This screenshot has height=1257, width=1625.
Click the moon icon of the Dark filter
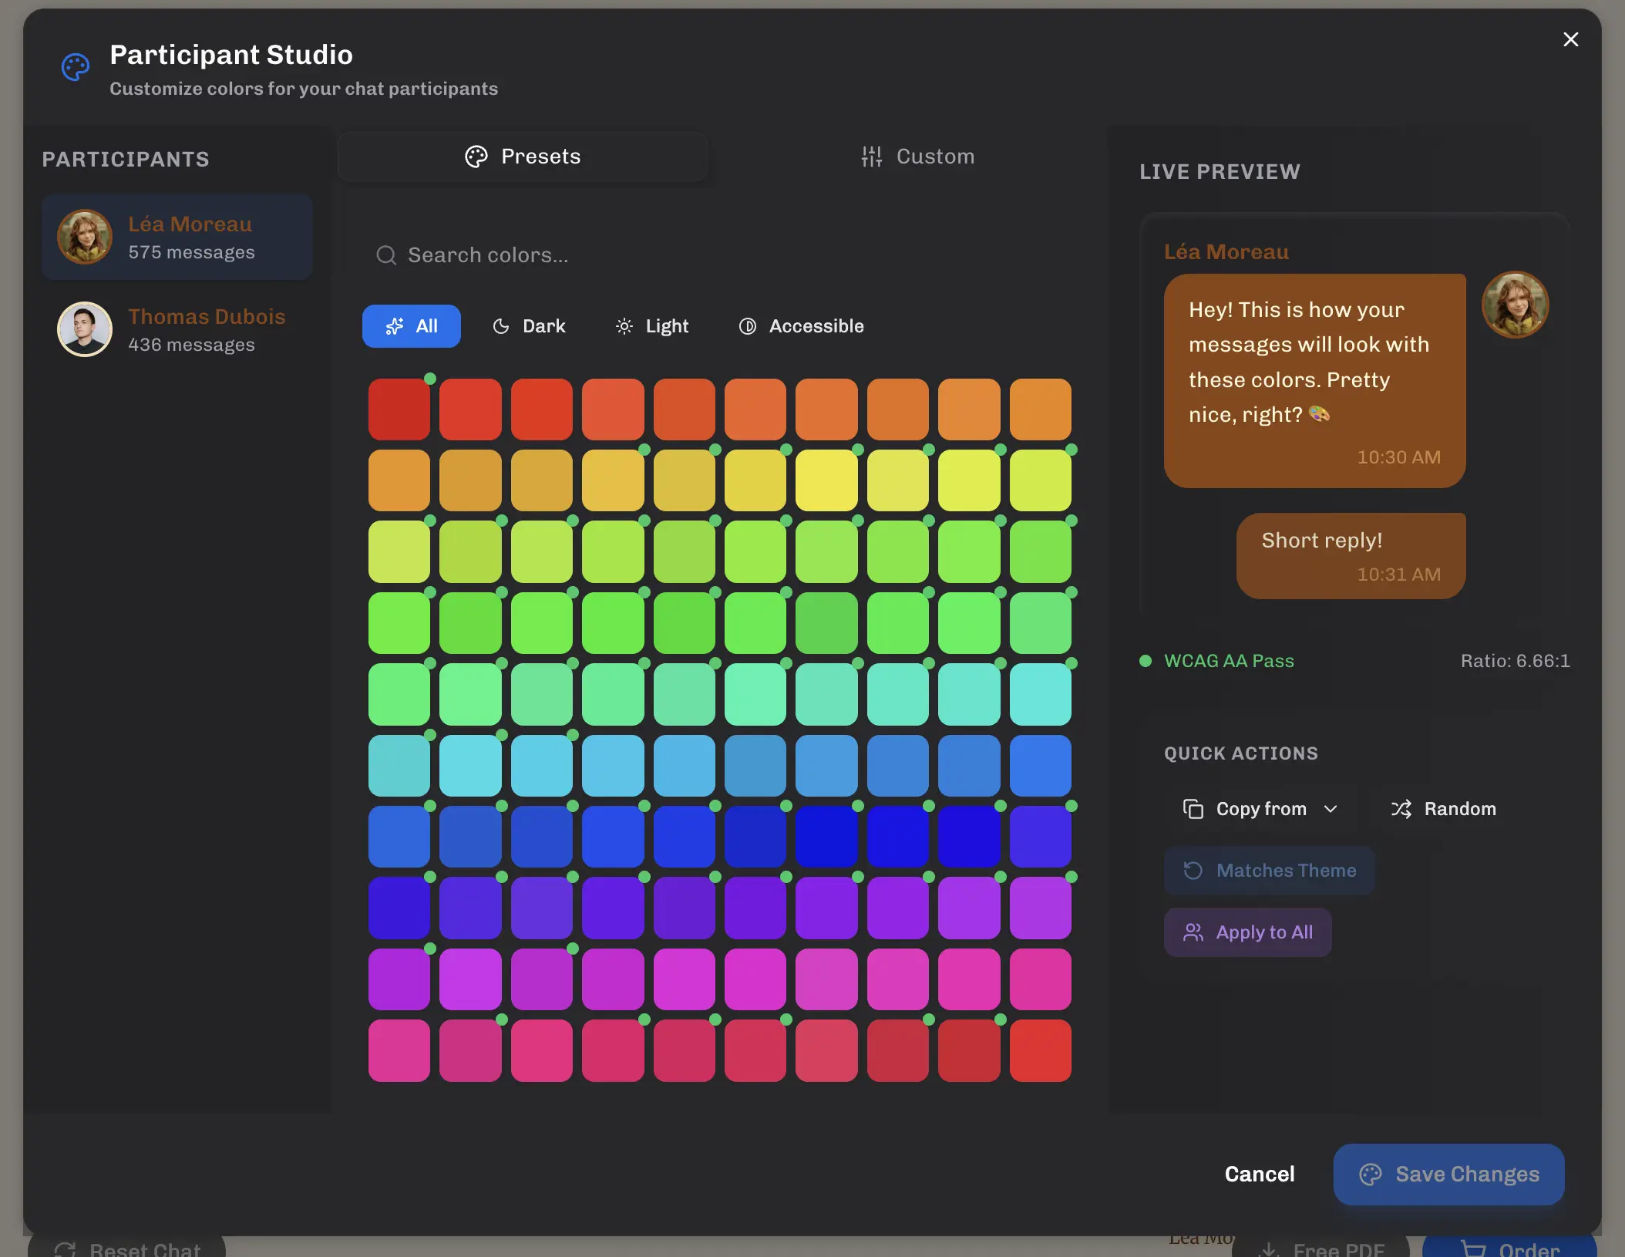pos(501,326)
